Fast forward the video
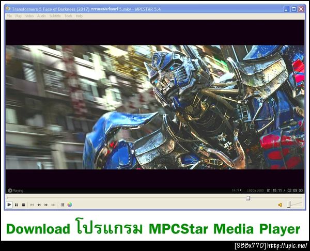The width and height of the screenshot is (310, 251). pos(46,205)
